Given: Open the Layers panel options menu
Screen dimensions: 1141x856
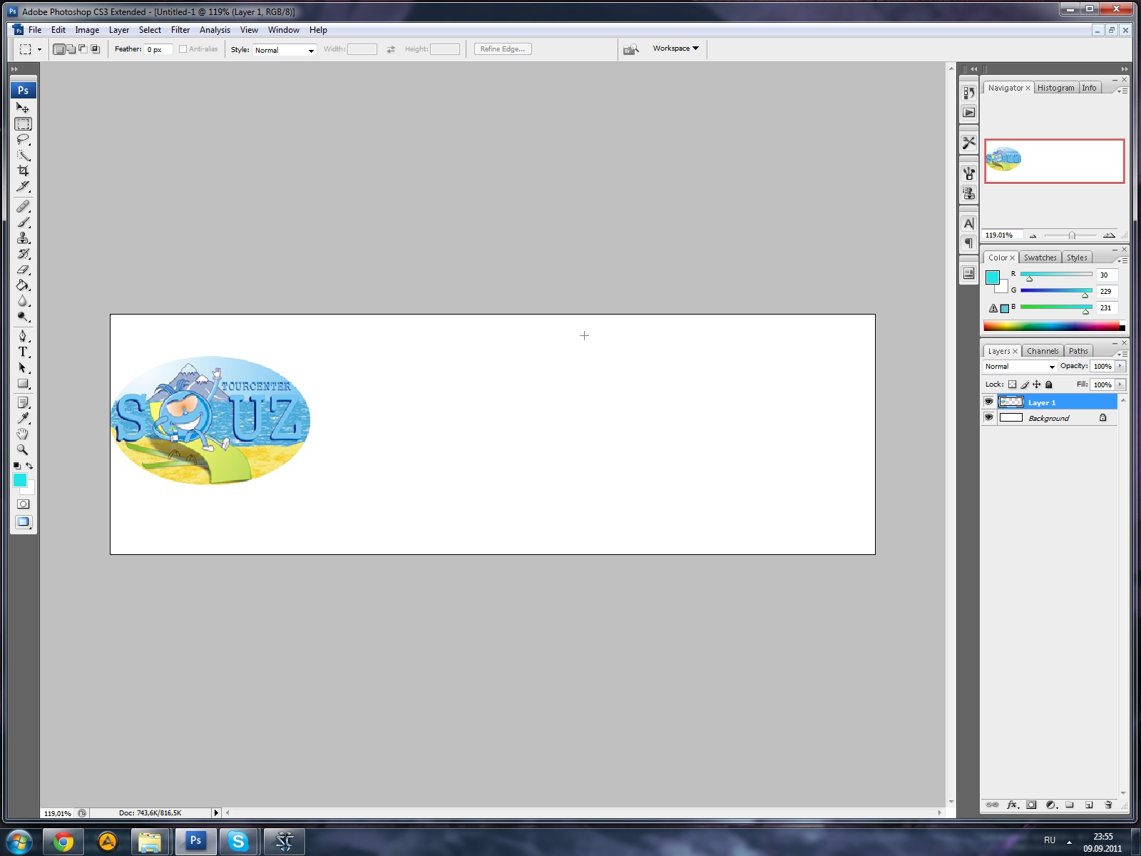Looking at the screenshot, I should tap(1122, 354).
